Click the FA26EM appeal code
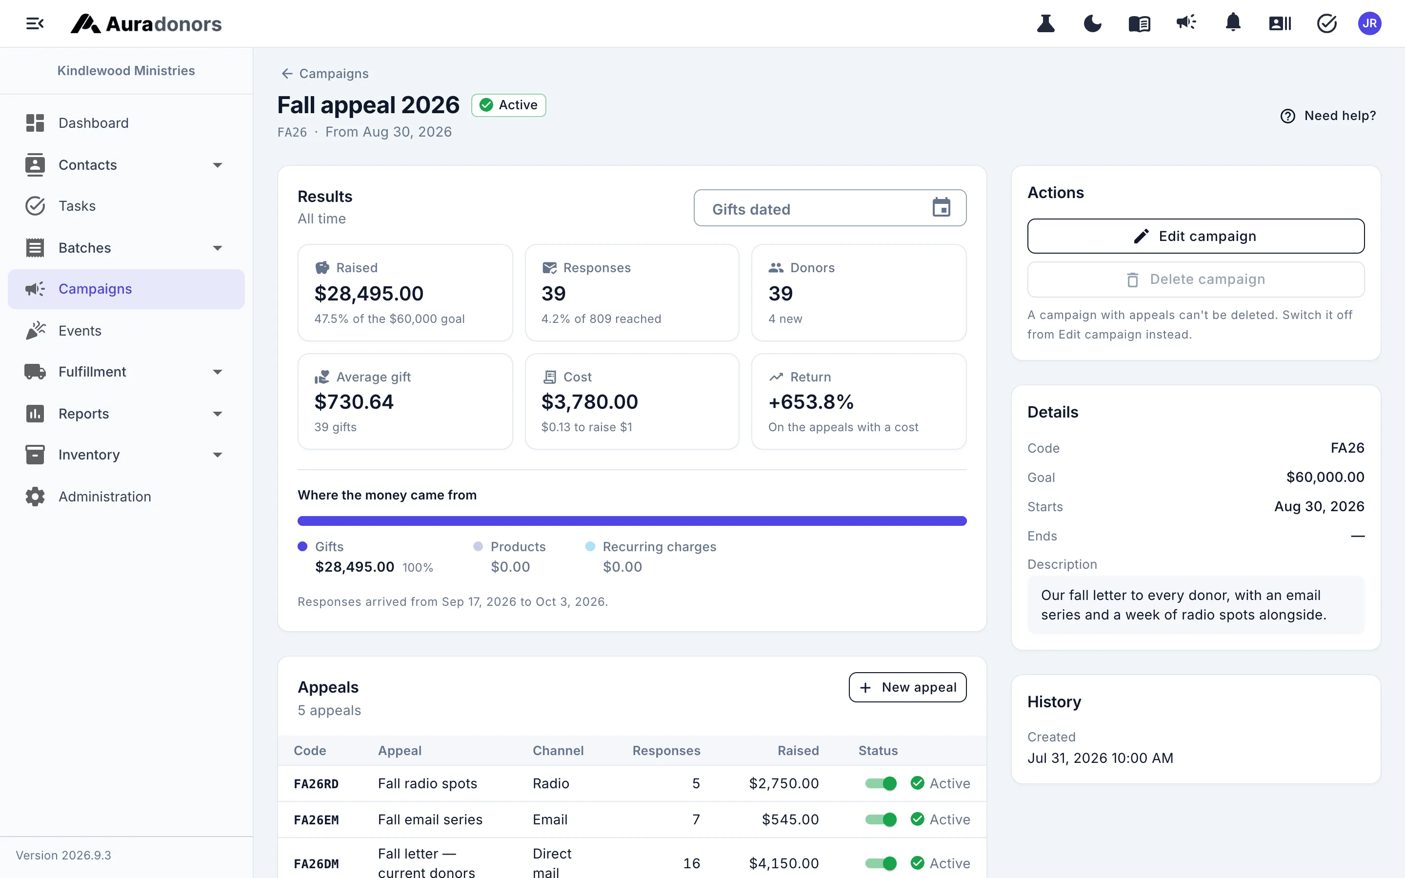This screenshot has width=1405, height=878. click(x=316, y=820)
